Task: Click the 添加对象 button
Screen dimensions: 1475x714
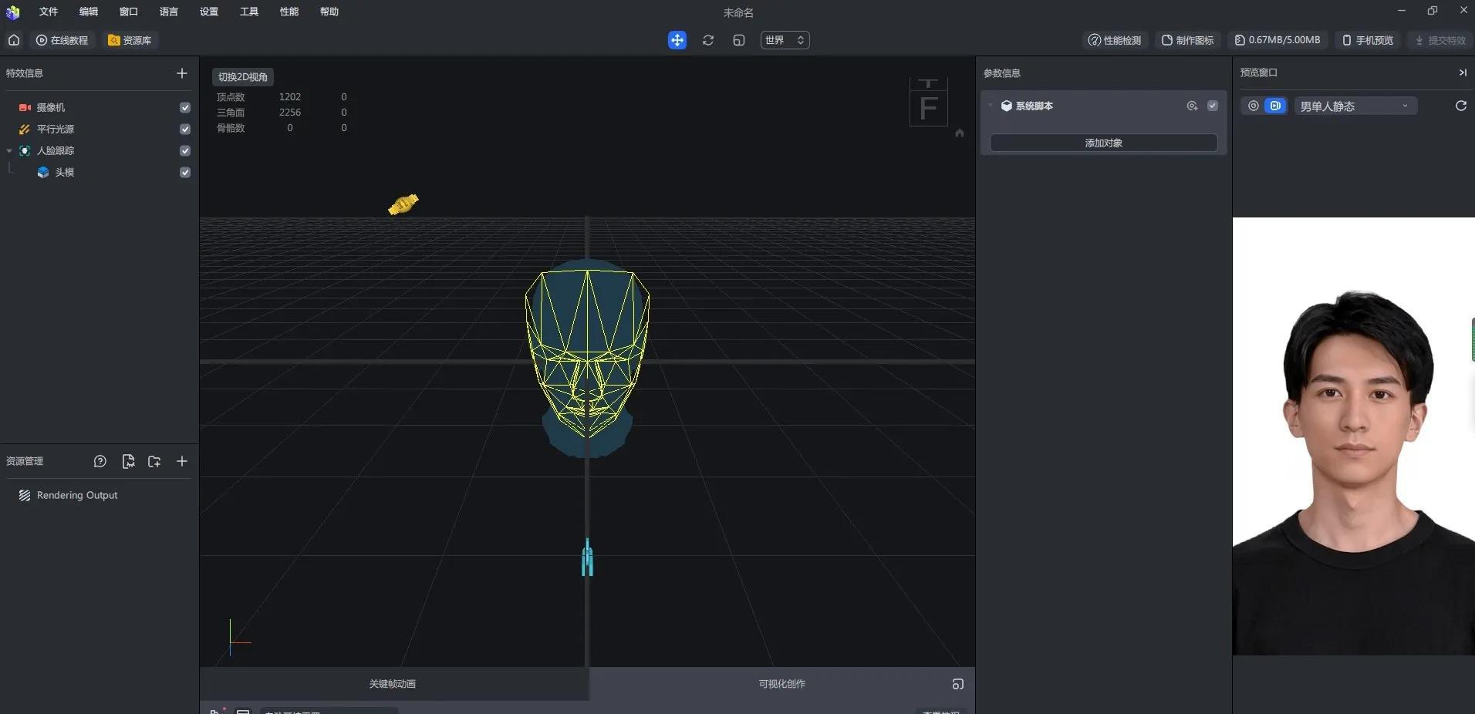Action: click(x=1103, y=143)
